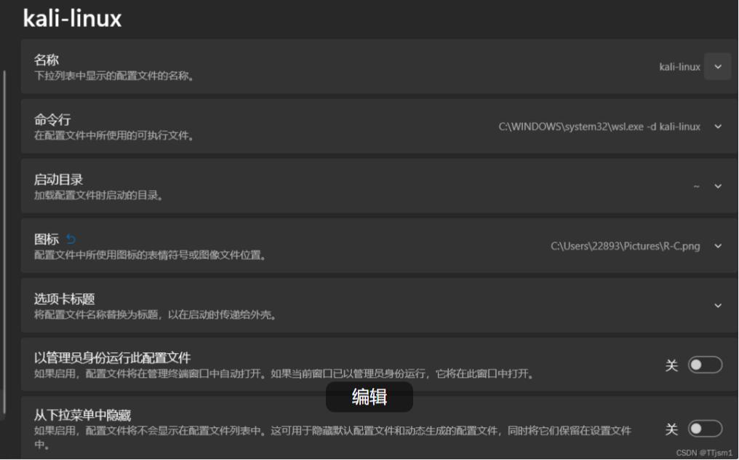Click the kali-linux name value

tap(679, 67)
